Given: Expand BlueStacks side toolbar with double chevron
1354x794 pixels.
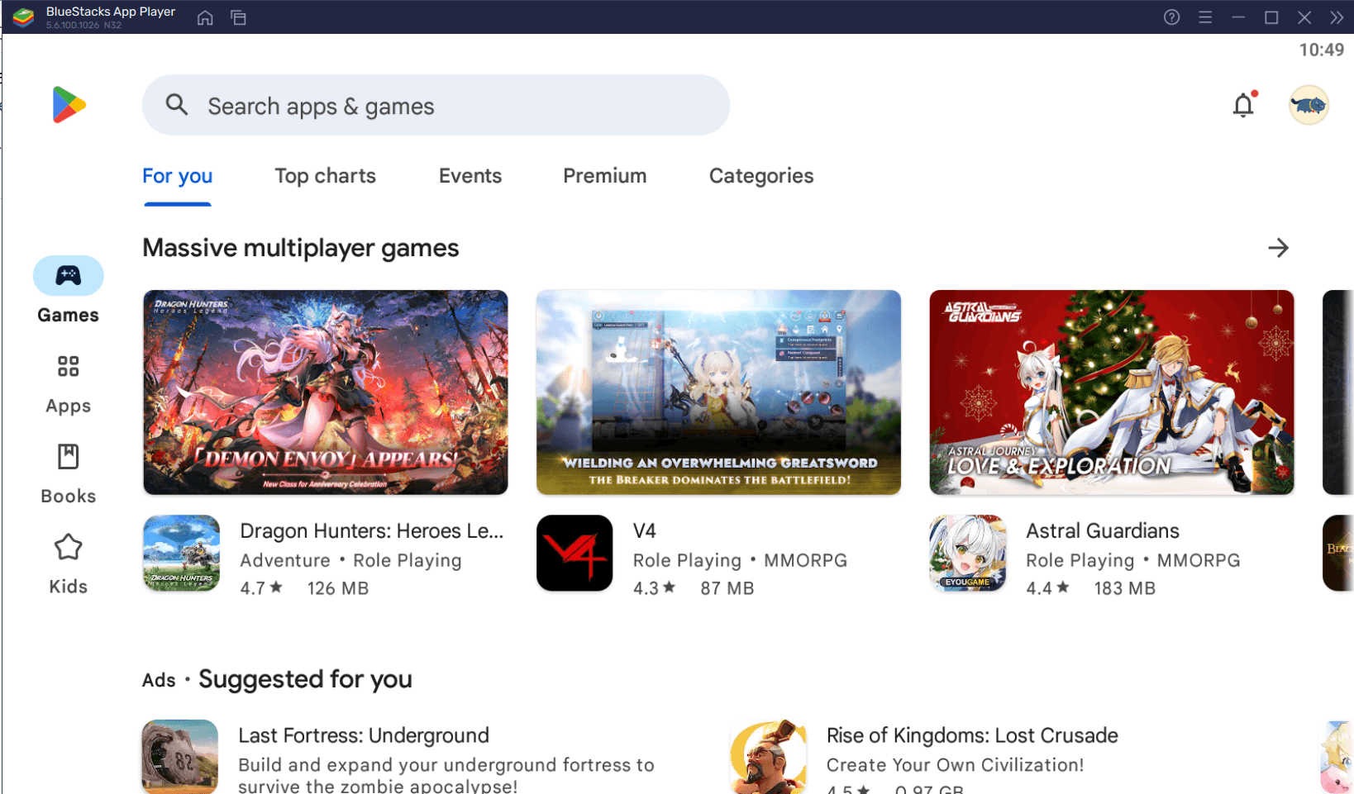Looking at the screenshot, I should (1337, 17).
